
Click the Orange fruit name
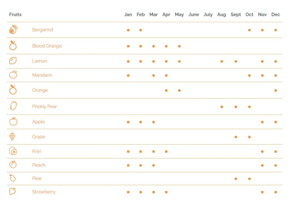click(x=40, y=90)
